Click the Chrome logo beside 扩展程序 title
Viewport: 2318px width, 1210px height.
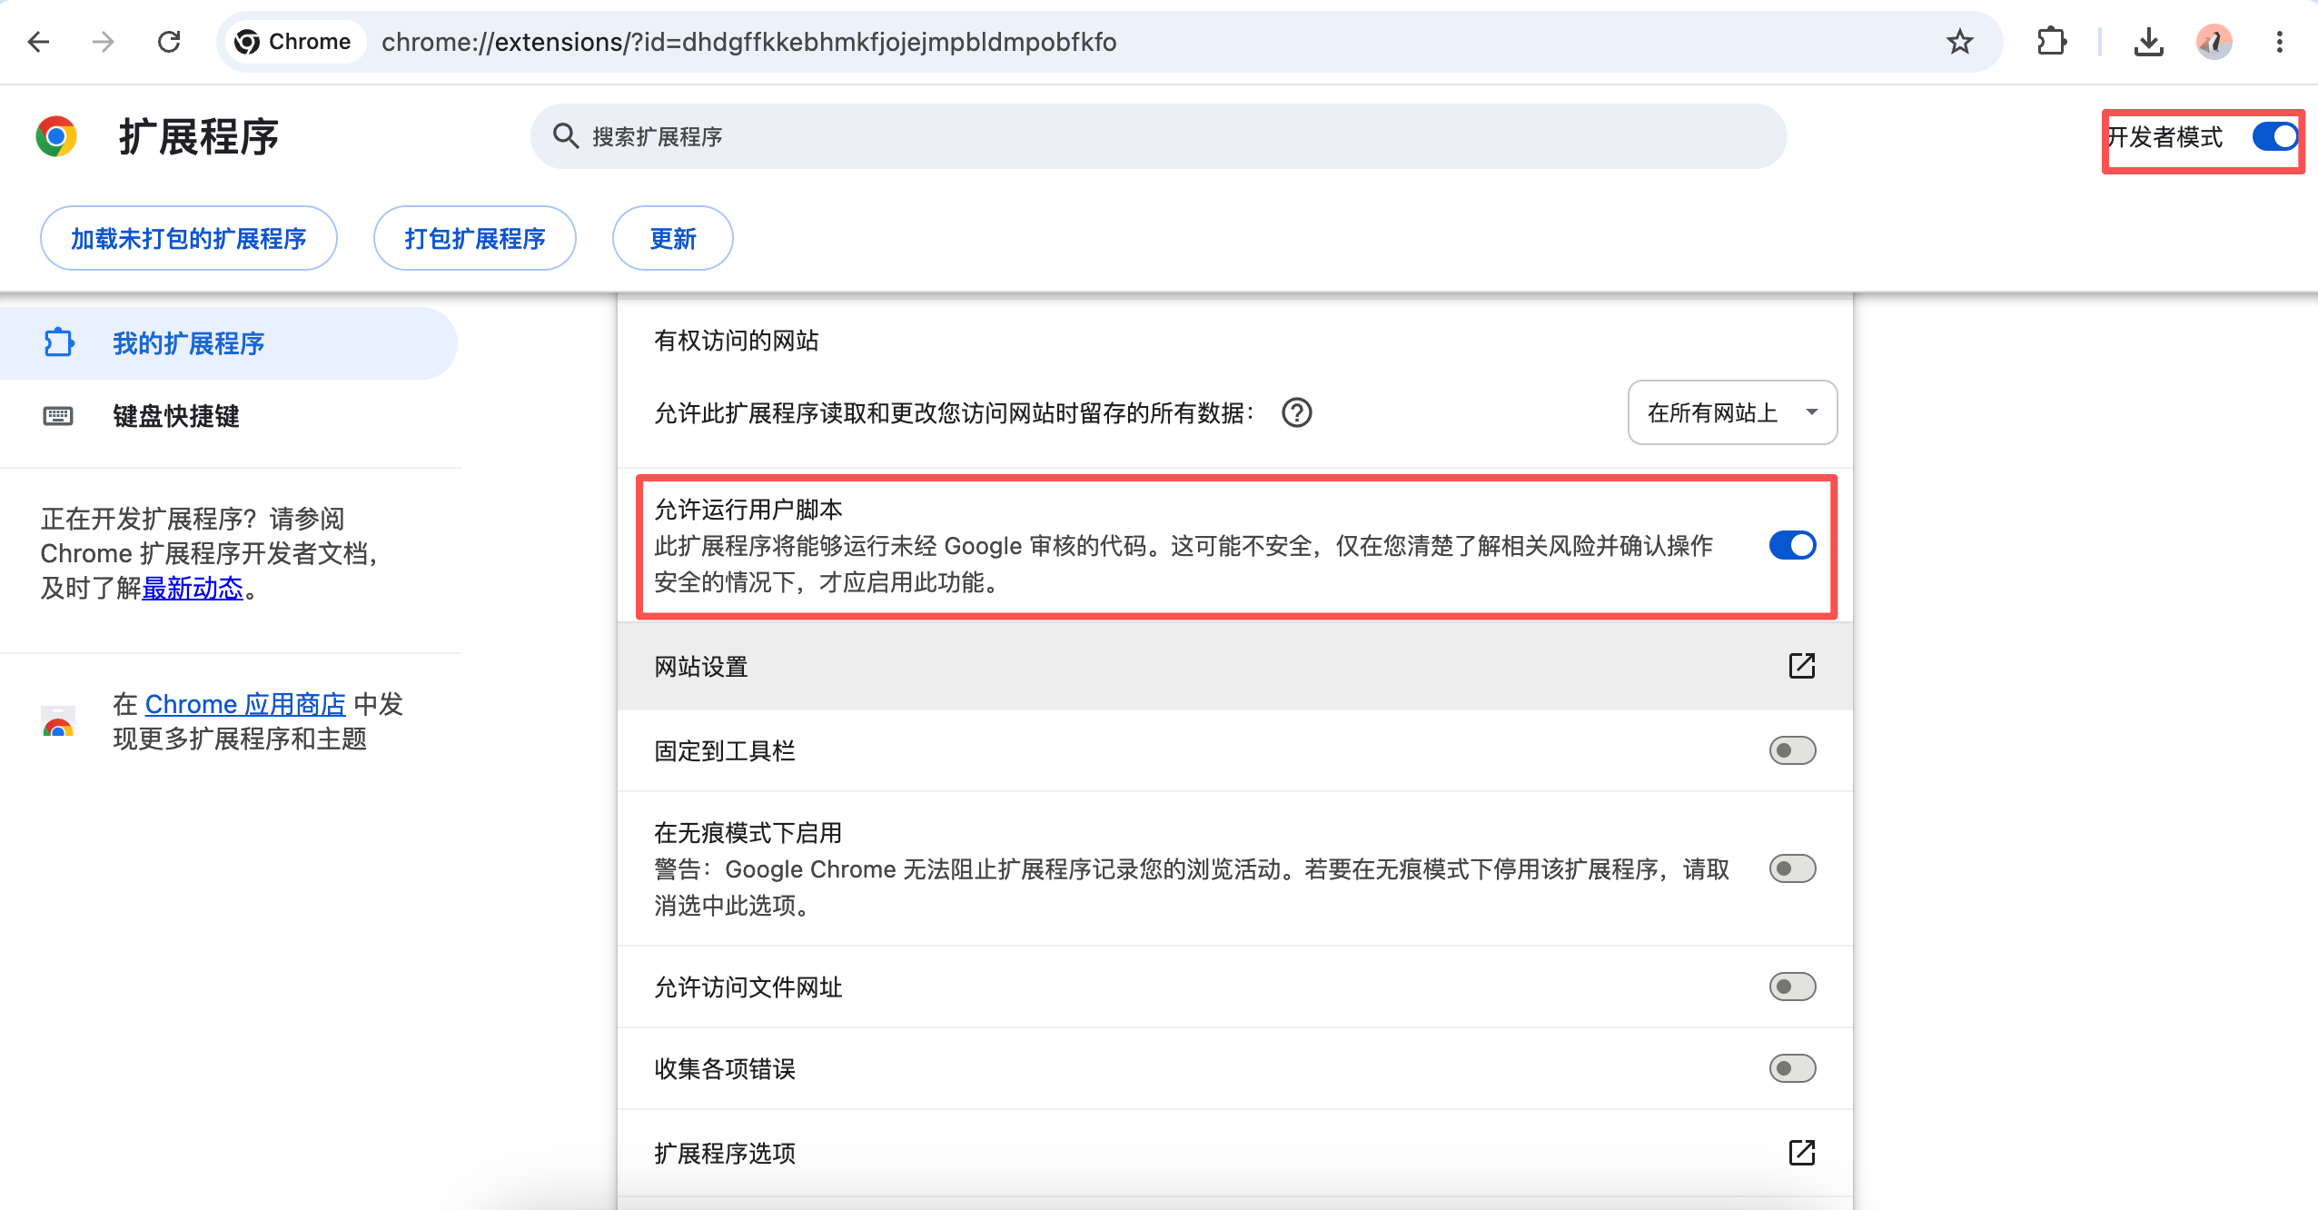point(56,137)
